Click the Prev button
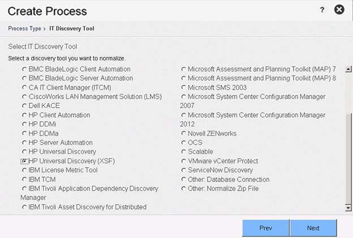Screen dimensions: 353x238 266,228
